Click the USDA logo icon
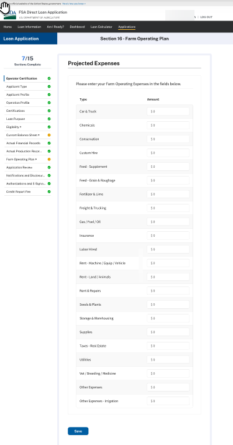Image resolution: width=233 pixels, height=445 pixels. click(x=10, y=14)
